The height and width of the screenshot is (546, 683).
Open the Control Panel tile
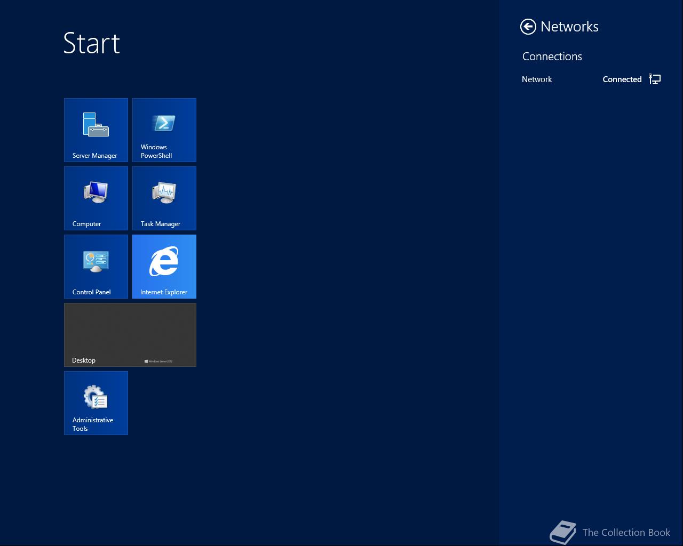(96, 267)
